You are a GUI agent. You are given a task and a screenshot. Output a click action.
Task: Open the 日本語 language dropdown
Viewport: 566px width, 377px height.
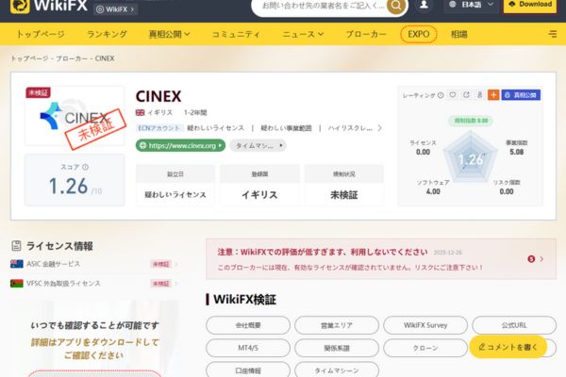pos(472,5)
